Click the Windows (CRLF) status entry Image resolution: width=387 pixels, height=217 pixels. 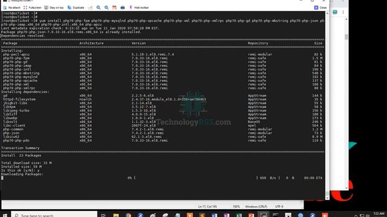coord(256,207)
